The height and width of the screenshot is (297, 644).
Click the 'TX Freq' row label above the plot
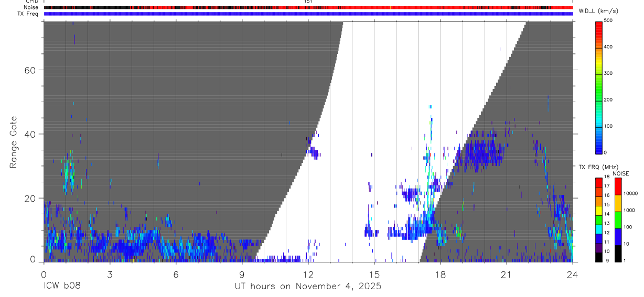pyautogui.click(x=28, y=14)
